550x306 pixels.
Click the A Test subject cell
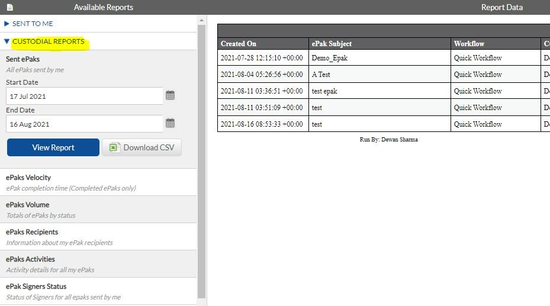click(379, 75)
